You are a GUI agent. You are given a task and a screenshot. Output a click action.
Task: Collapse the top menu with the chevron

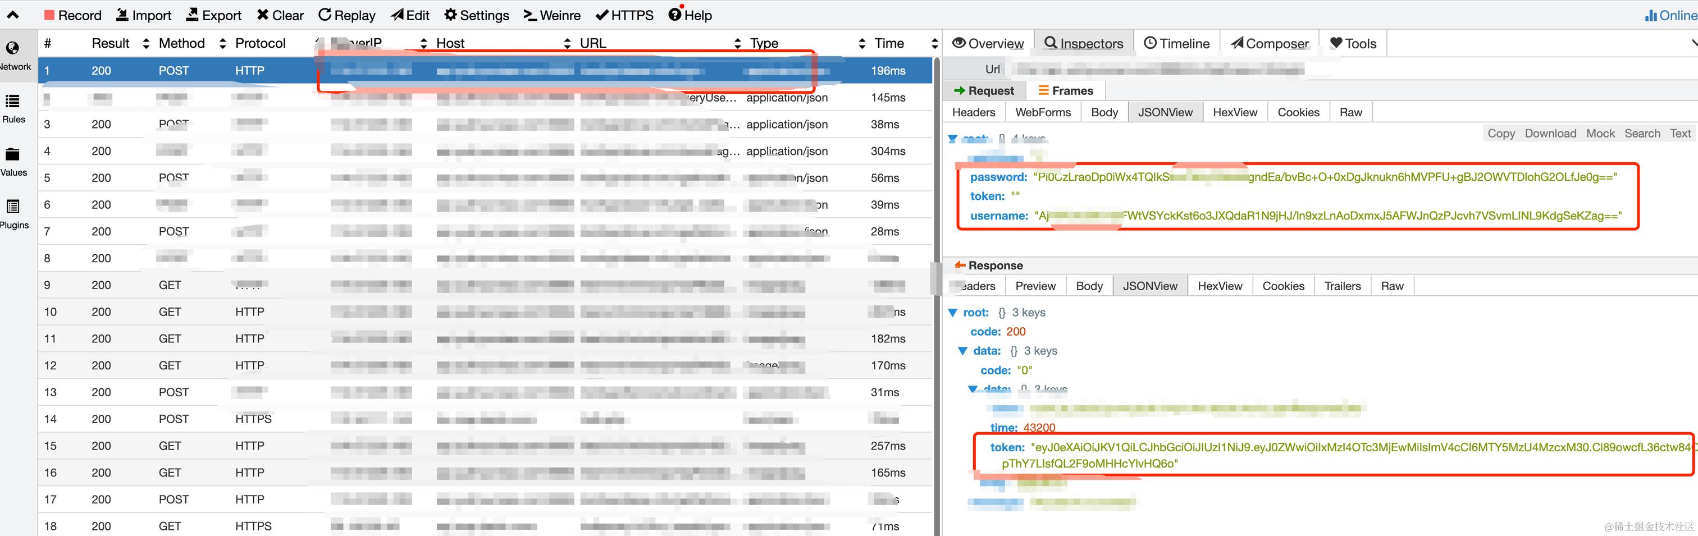click(x=12, y=15)
